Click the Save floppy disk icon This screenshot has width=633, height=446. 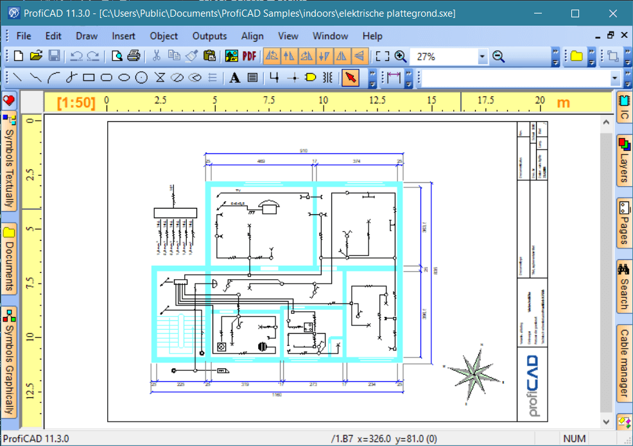(54, 56)
